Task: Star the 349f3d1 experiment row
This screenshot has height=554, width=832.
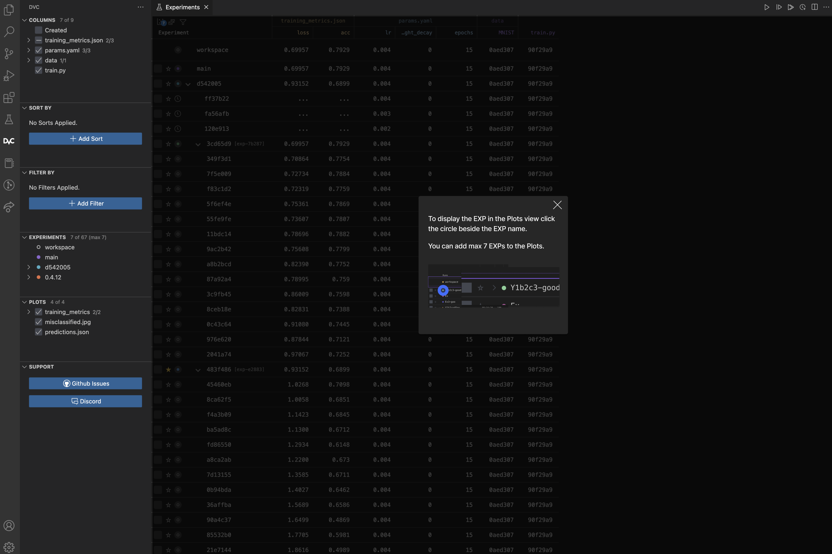Action: [x=168, y=159]
